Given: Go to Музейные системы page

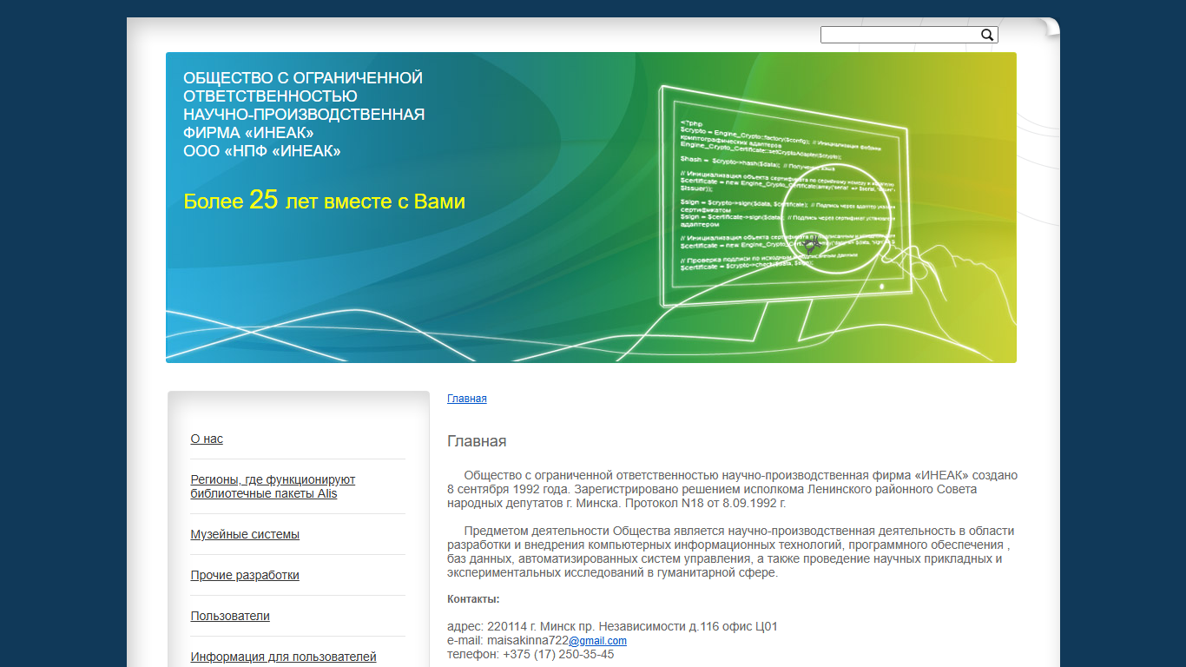Looking at the screenshot, I should point(245,535).
